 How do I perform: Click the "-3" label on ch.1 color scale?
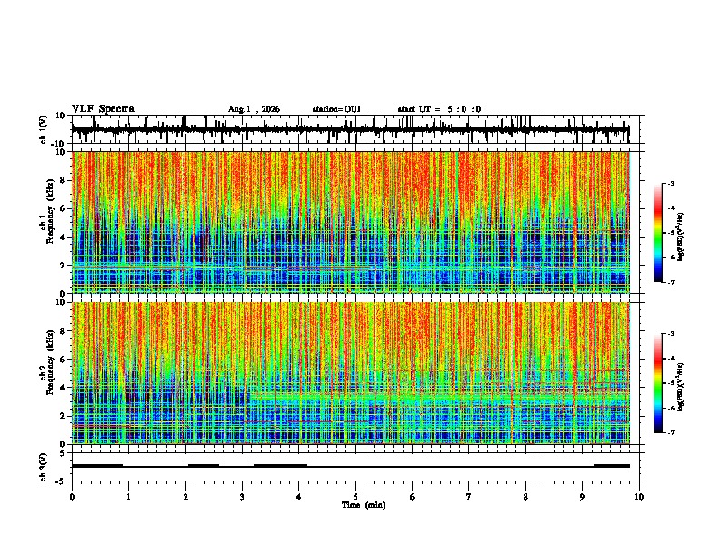click(x=670, y=183)
